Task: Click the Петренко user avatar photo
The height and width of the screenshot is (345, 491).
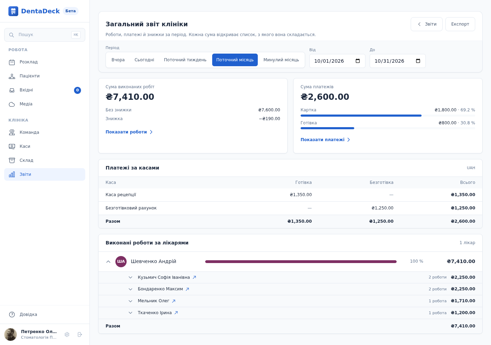Action: click(11, 334)
